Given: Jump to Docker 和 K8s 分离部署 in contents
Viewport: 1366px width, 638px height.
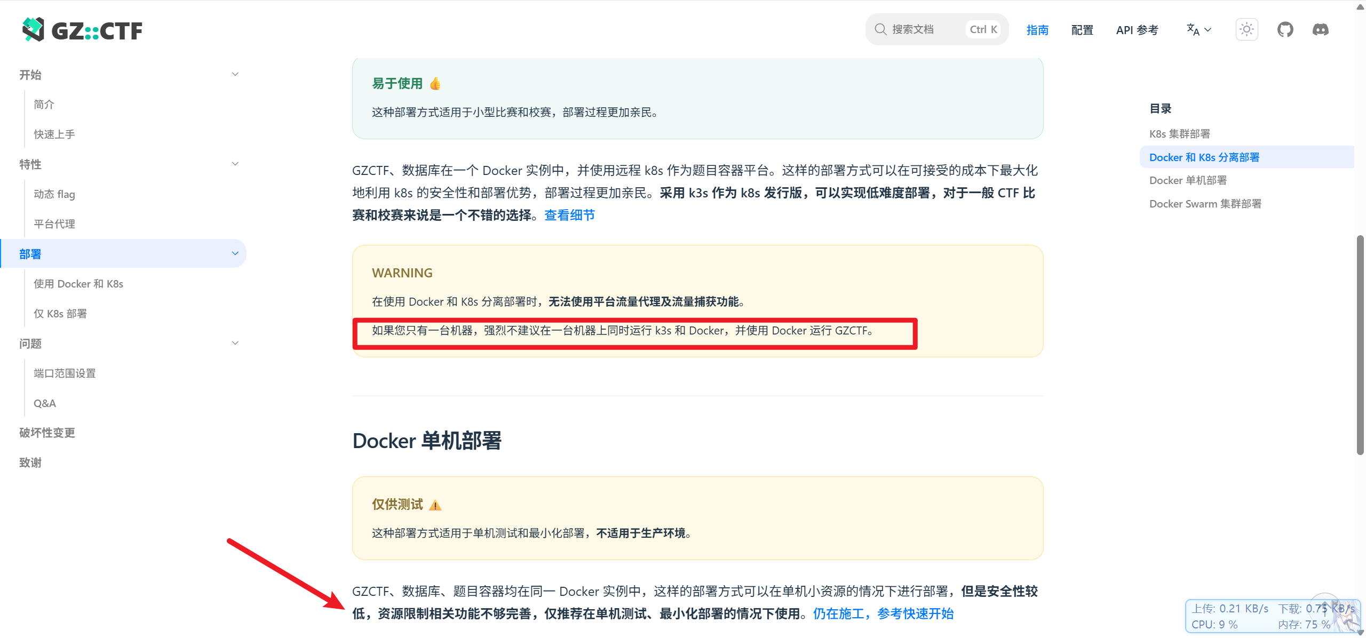Looking at the screenshot, I should [1204, 157].
